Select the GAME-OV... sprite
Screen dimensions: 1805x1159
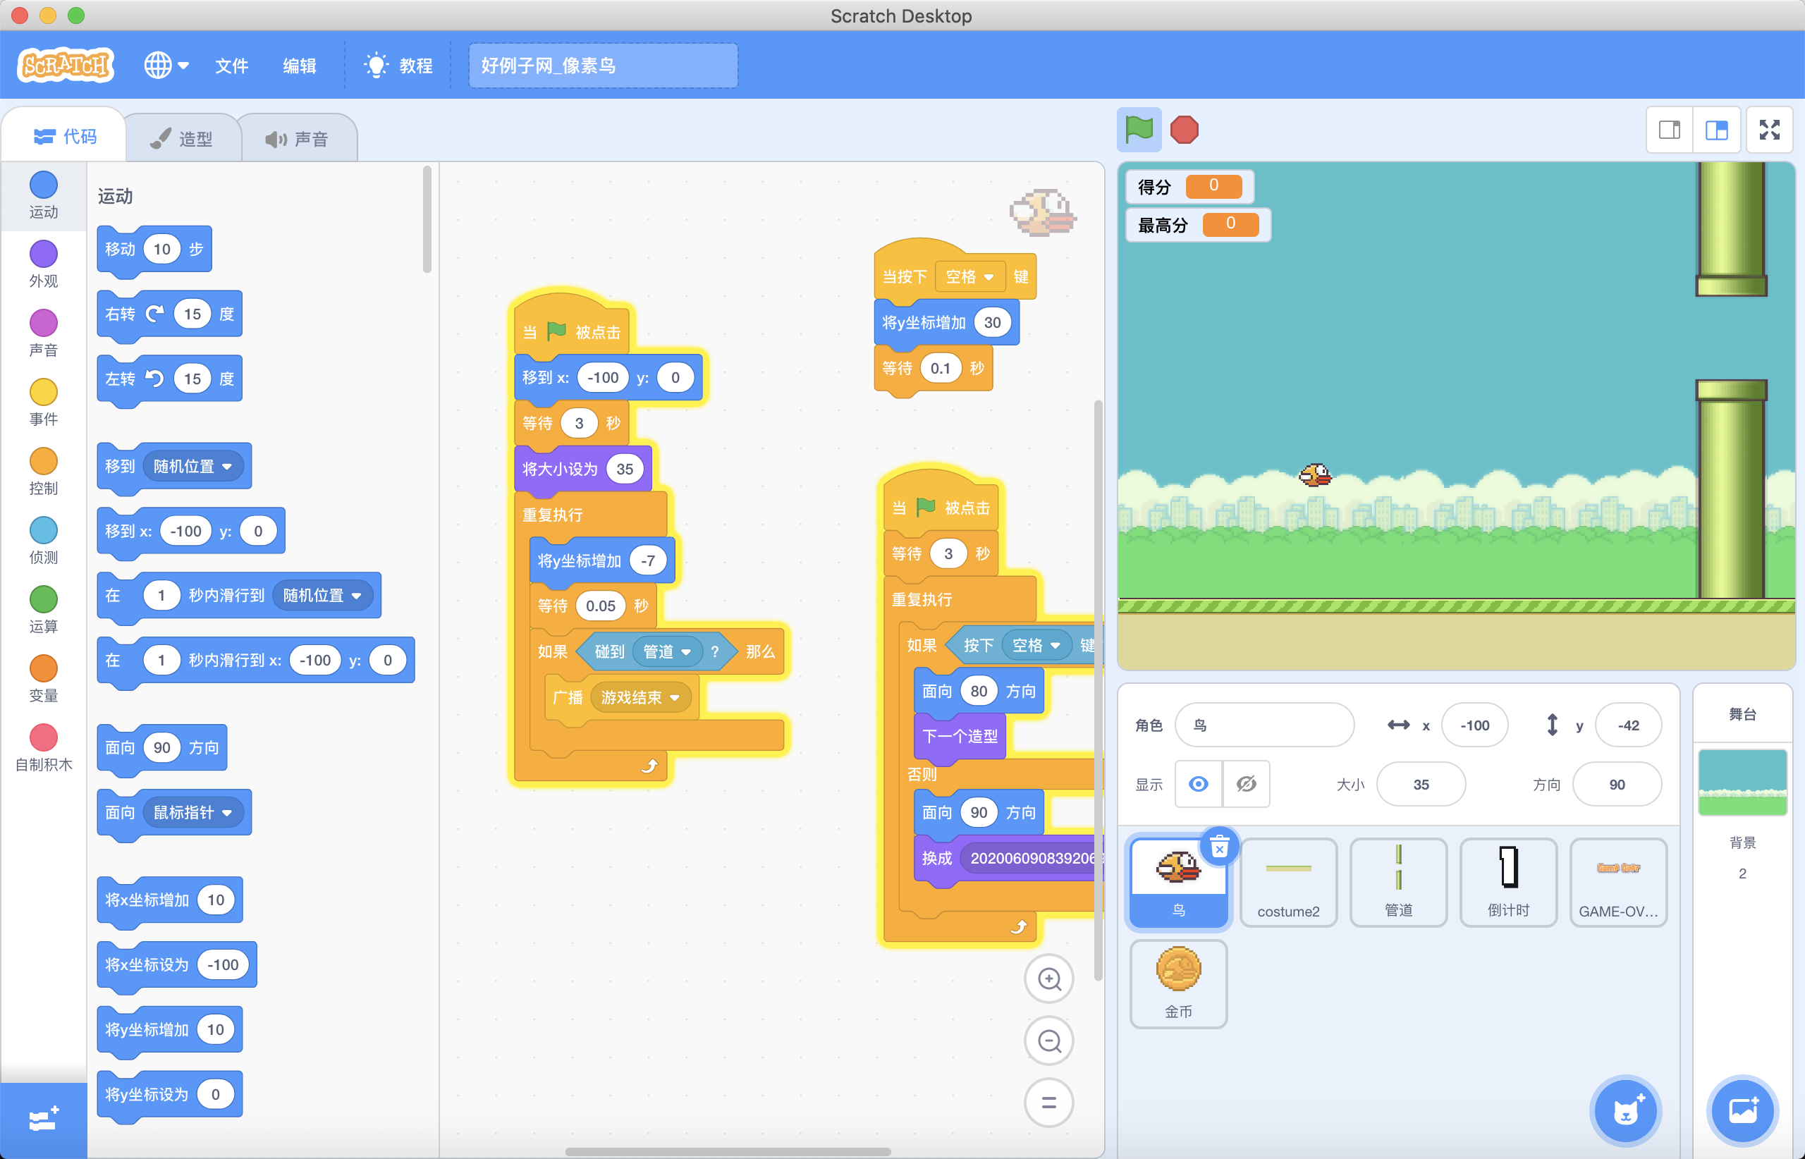pyautogui.click(x=1618, y=882)
